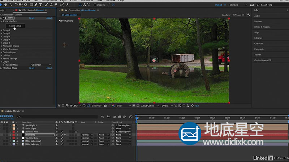Reset the Element effect
This screenshot has width=289, height=162.
(x=32, y=18)
